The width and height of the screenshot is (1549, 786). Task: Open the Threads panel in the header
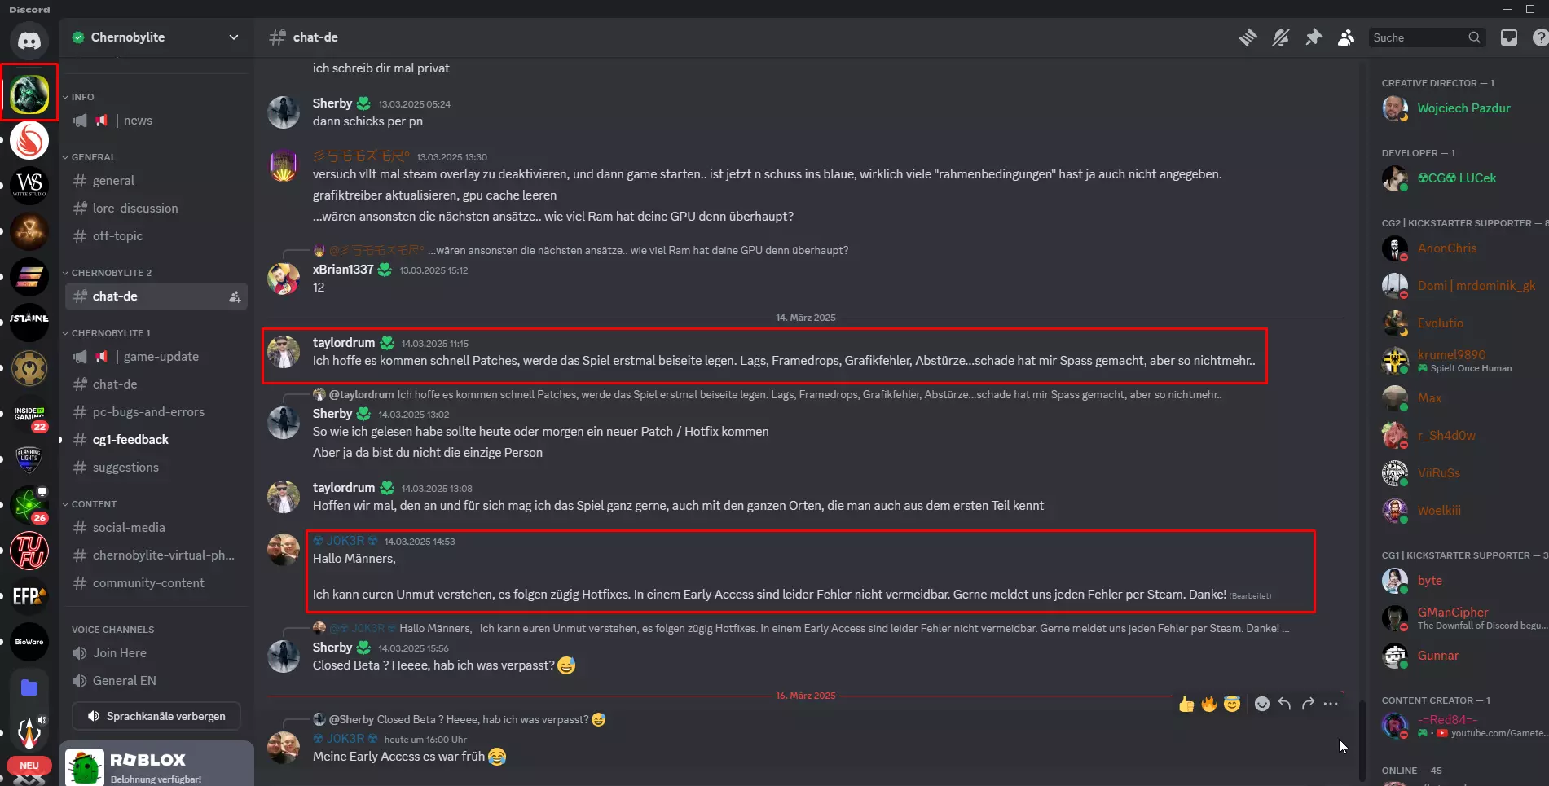(x=1248, y=37)
